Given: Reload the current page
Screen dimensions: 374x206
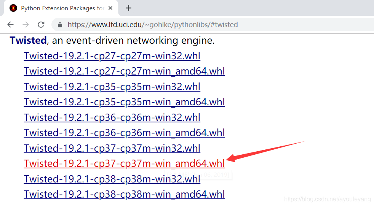Looking at the screenshot, I should tap(41, 25).
